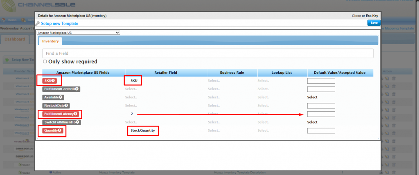
Task: Click the Business Rule column header
Action: 232,73
